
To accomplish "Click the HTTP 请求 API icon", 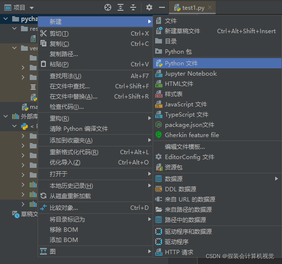I will click(159, 252).
